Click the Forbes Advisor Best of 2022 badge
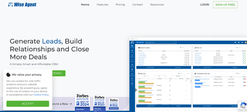247x112 pixels. pyautogui.click(x=114, y=104)
